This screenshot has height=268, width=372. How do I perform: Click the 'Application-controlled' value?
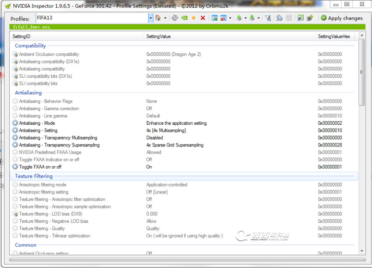pos(167,185)
